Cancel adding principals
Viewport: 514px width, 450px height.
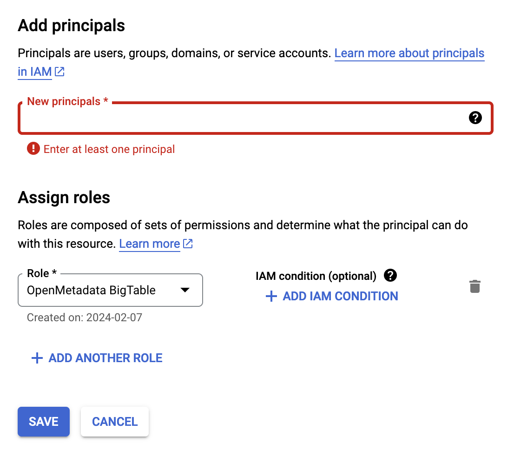click(114, 422)
